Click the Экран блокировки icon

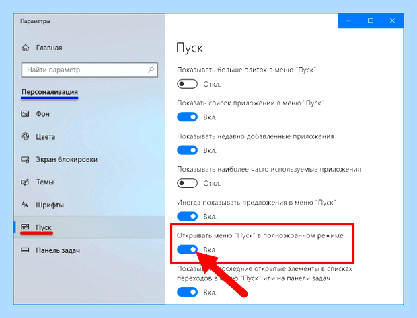(25, 160)
